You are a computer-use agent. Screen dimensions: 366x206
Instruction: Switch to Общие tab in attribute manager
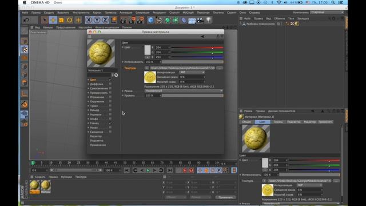click(x=246, y=122)
